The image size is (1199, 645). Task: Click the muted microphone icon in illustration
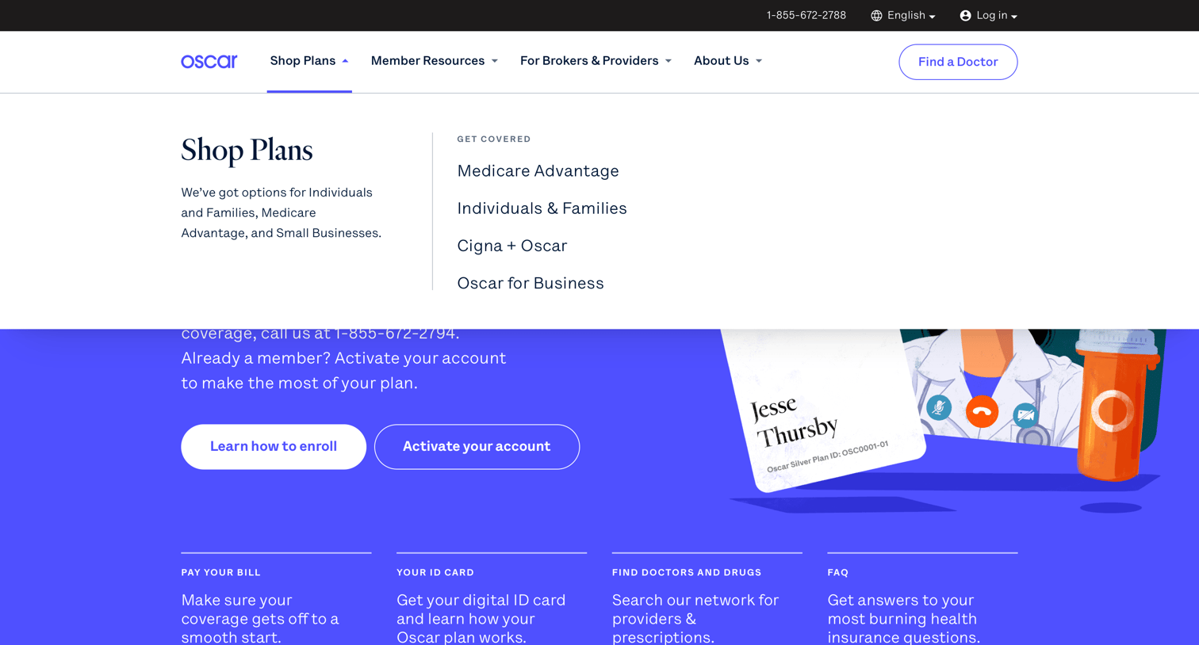tap(939, 407)
